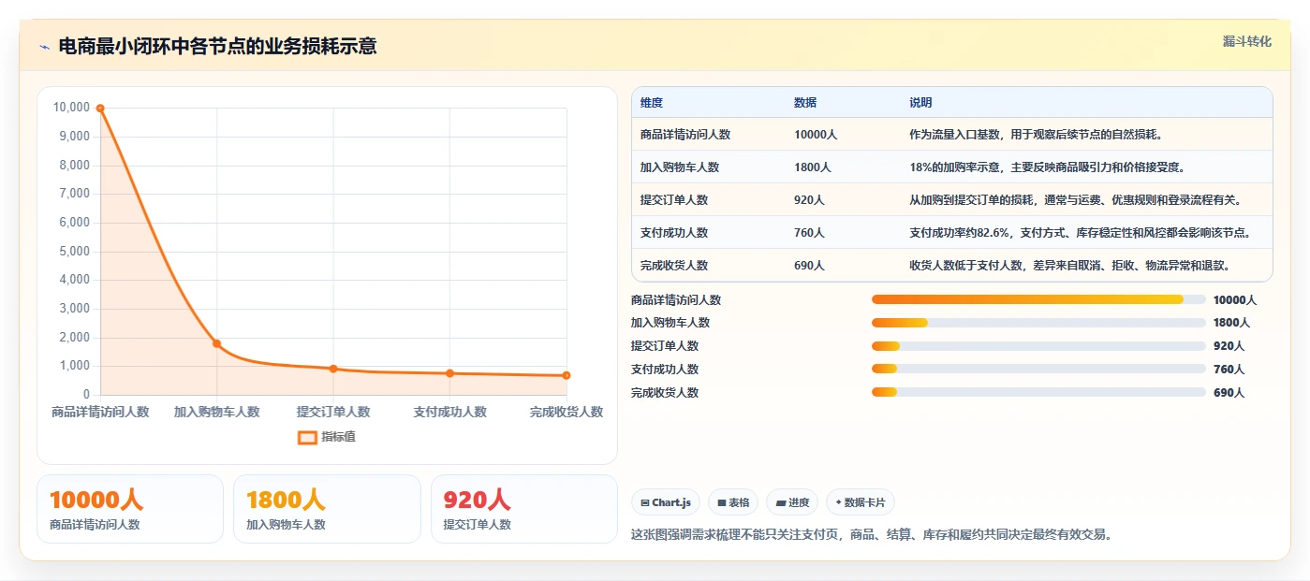Click the 10000人 value in the table
Viewport: 1310px width, 581px height.
(816, 135)
